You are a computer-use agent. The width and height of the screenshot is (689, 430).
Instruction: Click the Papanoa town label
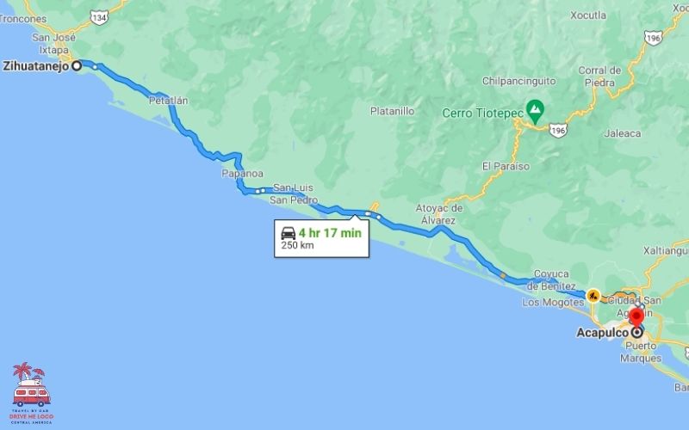pyautogui.click(x=242, y=174)
